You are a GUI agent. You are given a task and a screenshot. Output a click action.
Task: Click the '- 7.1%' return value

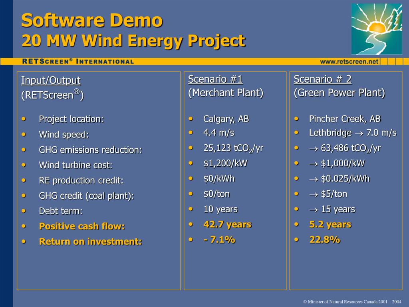219,240
